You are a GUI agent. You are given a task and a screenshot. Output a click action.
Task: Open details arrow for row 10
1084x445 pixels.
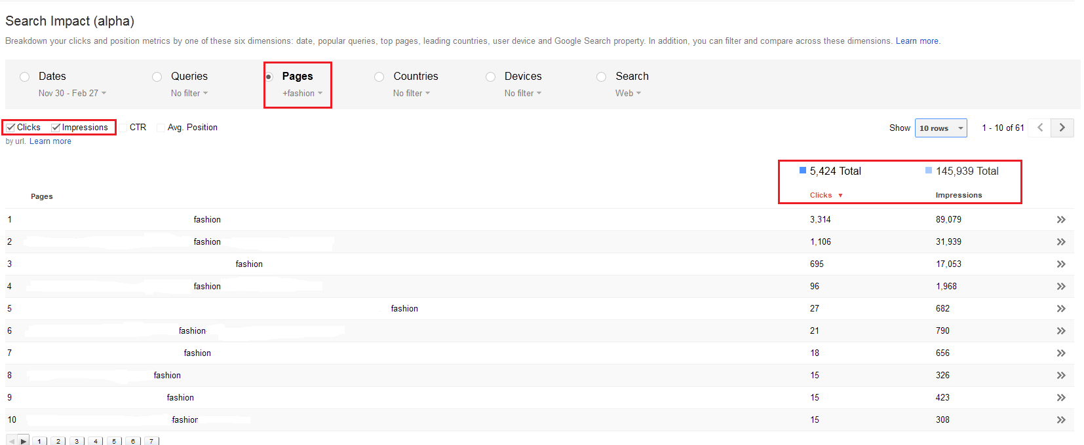[1060, 420]
